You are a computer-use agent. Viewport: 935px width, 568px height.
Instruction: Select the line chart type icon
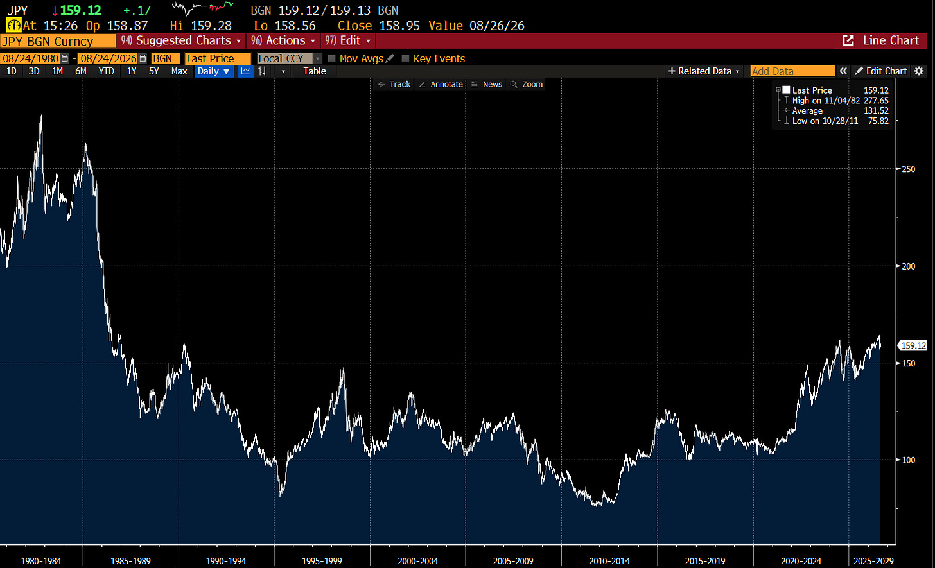[245, 71]
